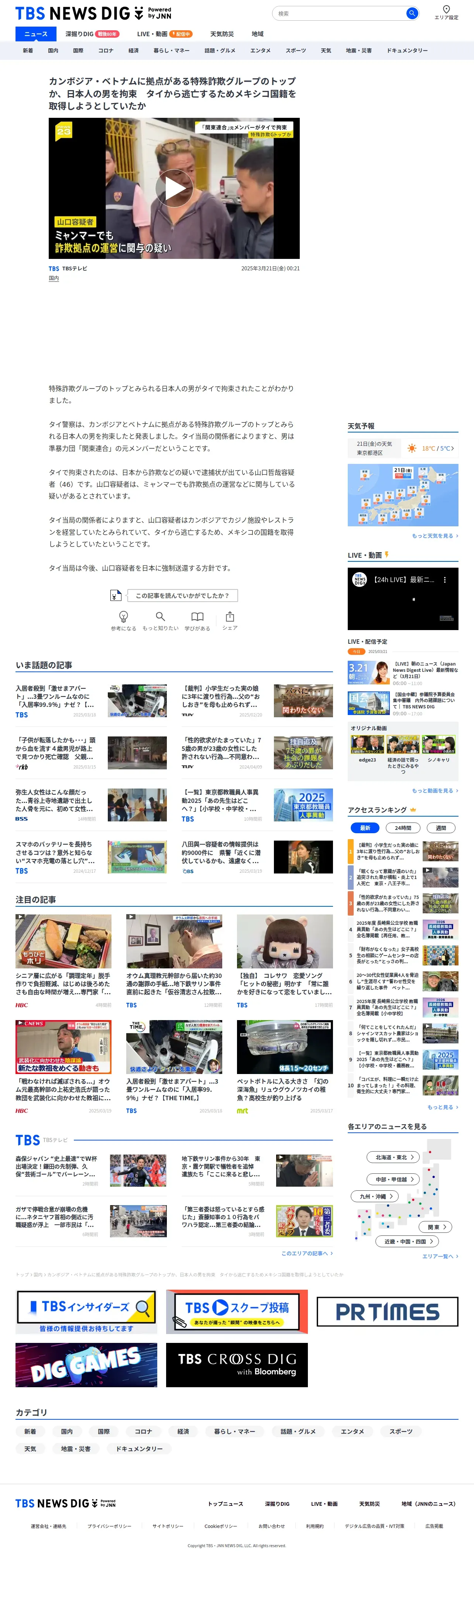Open TBS CROSS DIG Bloomberg banner

[x=237, y=1365]
